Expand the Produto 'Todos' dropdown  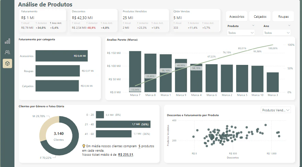[241, 33]
